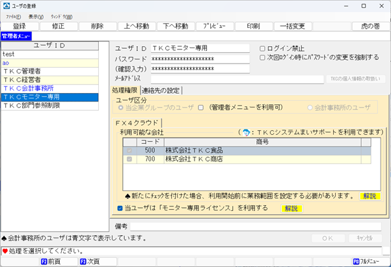Click TKCの個人情報の取扱い button
Screen dimensions: 391x267
point(356,79)
